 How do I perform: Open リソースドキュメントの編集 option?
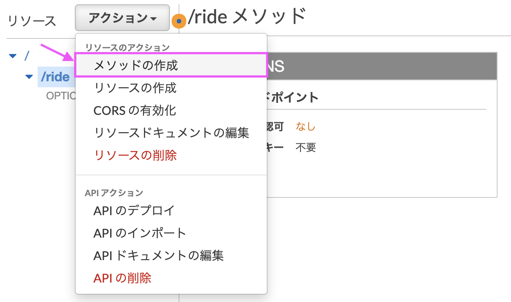point(171,133)
